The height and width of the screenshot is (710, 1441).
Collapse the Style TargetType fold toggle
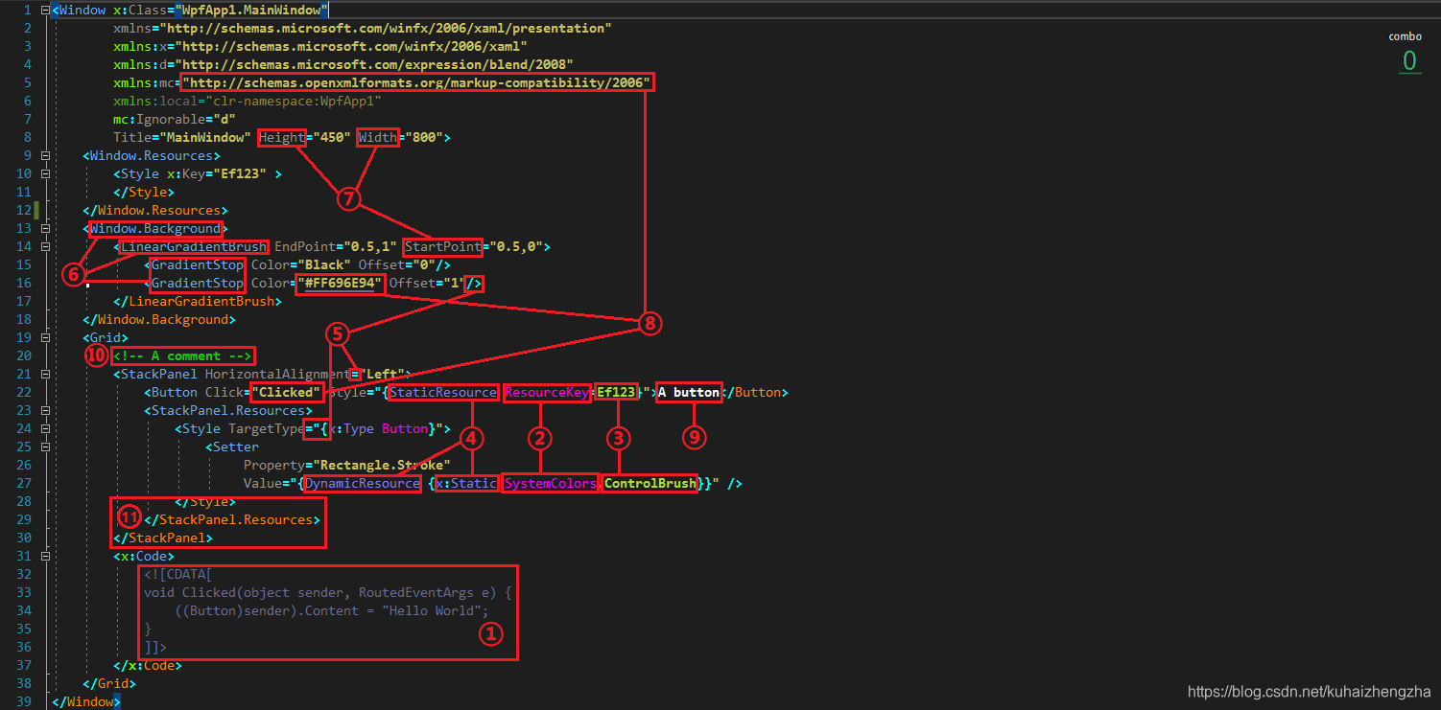pyautogui.click(x=45, y=429)
